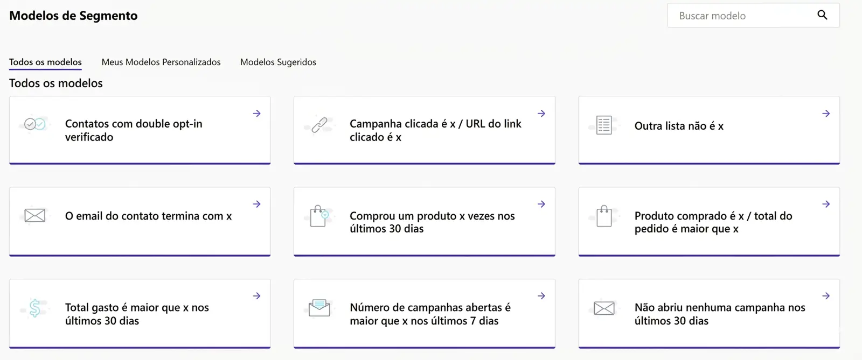Open arrow on campaign clicked URL card

pyautogui.click(x=541, y=114)
